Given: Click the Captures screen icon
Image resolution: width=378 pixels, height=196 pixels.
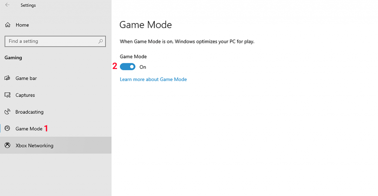Looking at the screenshot, I should coord(7,95).
